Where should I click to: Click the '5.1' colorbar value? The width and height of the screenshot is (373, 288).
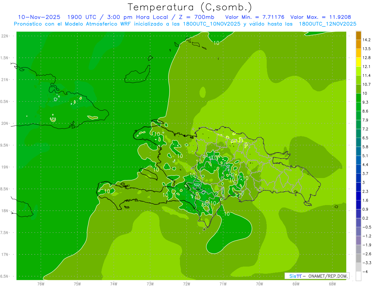click(366, 156)
